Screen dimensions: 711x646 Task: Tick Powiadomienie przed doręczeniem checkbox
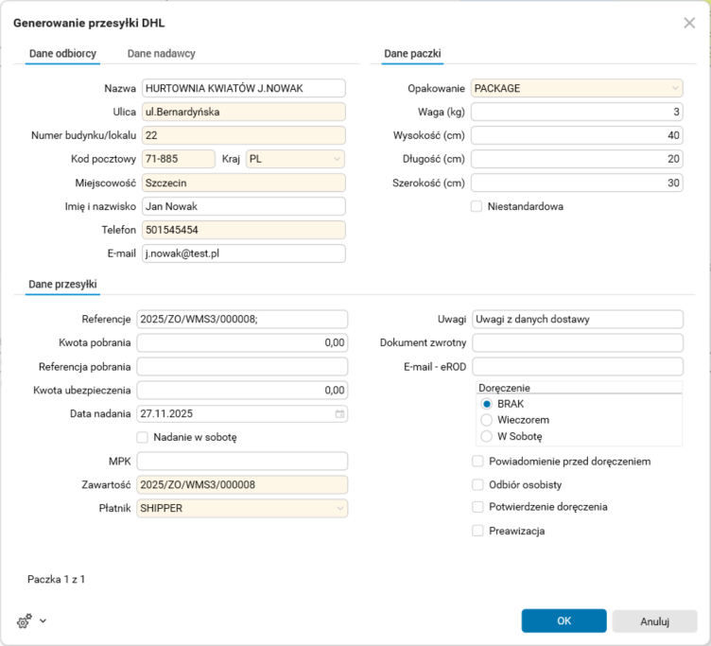[x=478, y=462]
